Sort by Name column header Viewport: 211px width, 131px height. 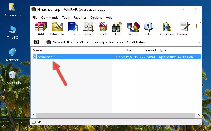click(x=72, y=50)
